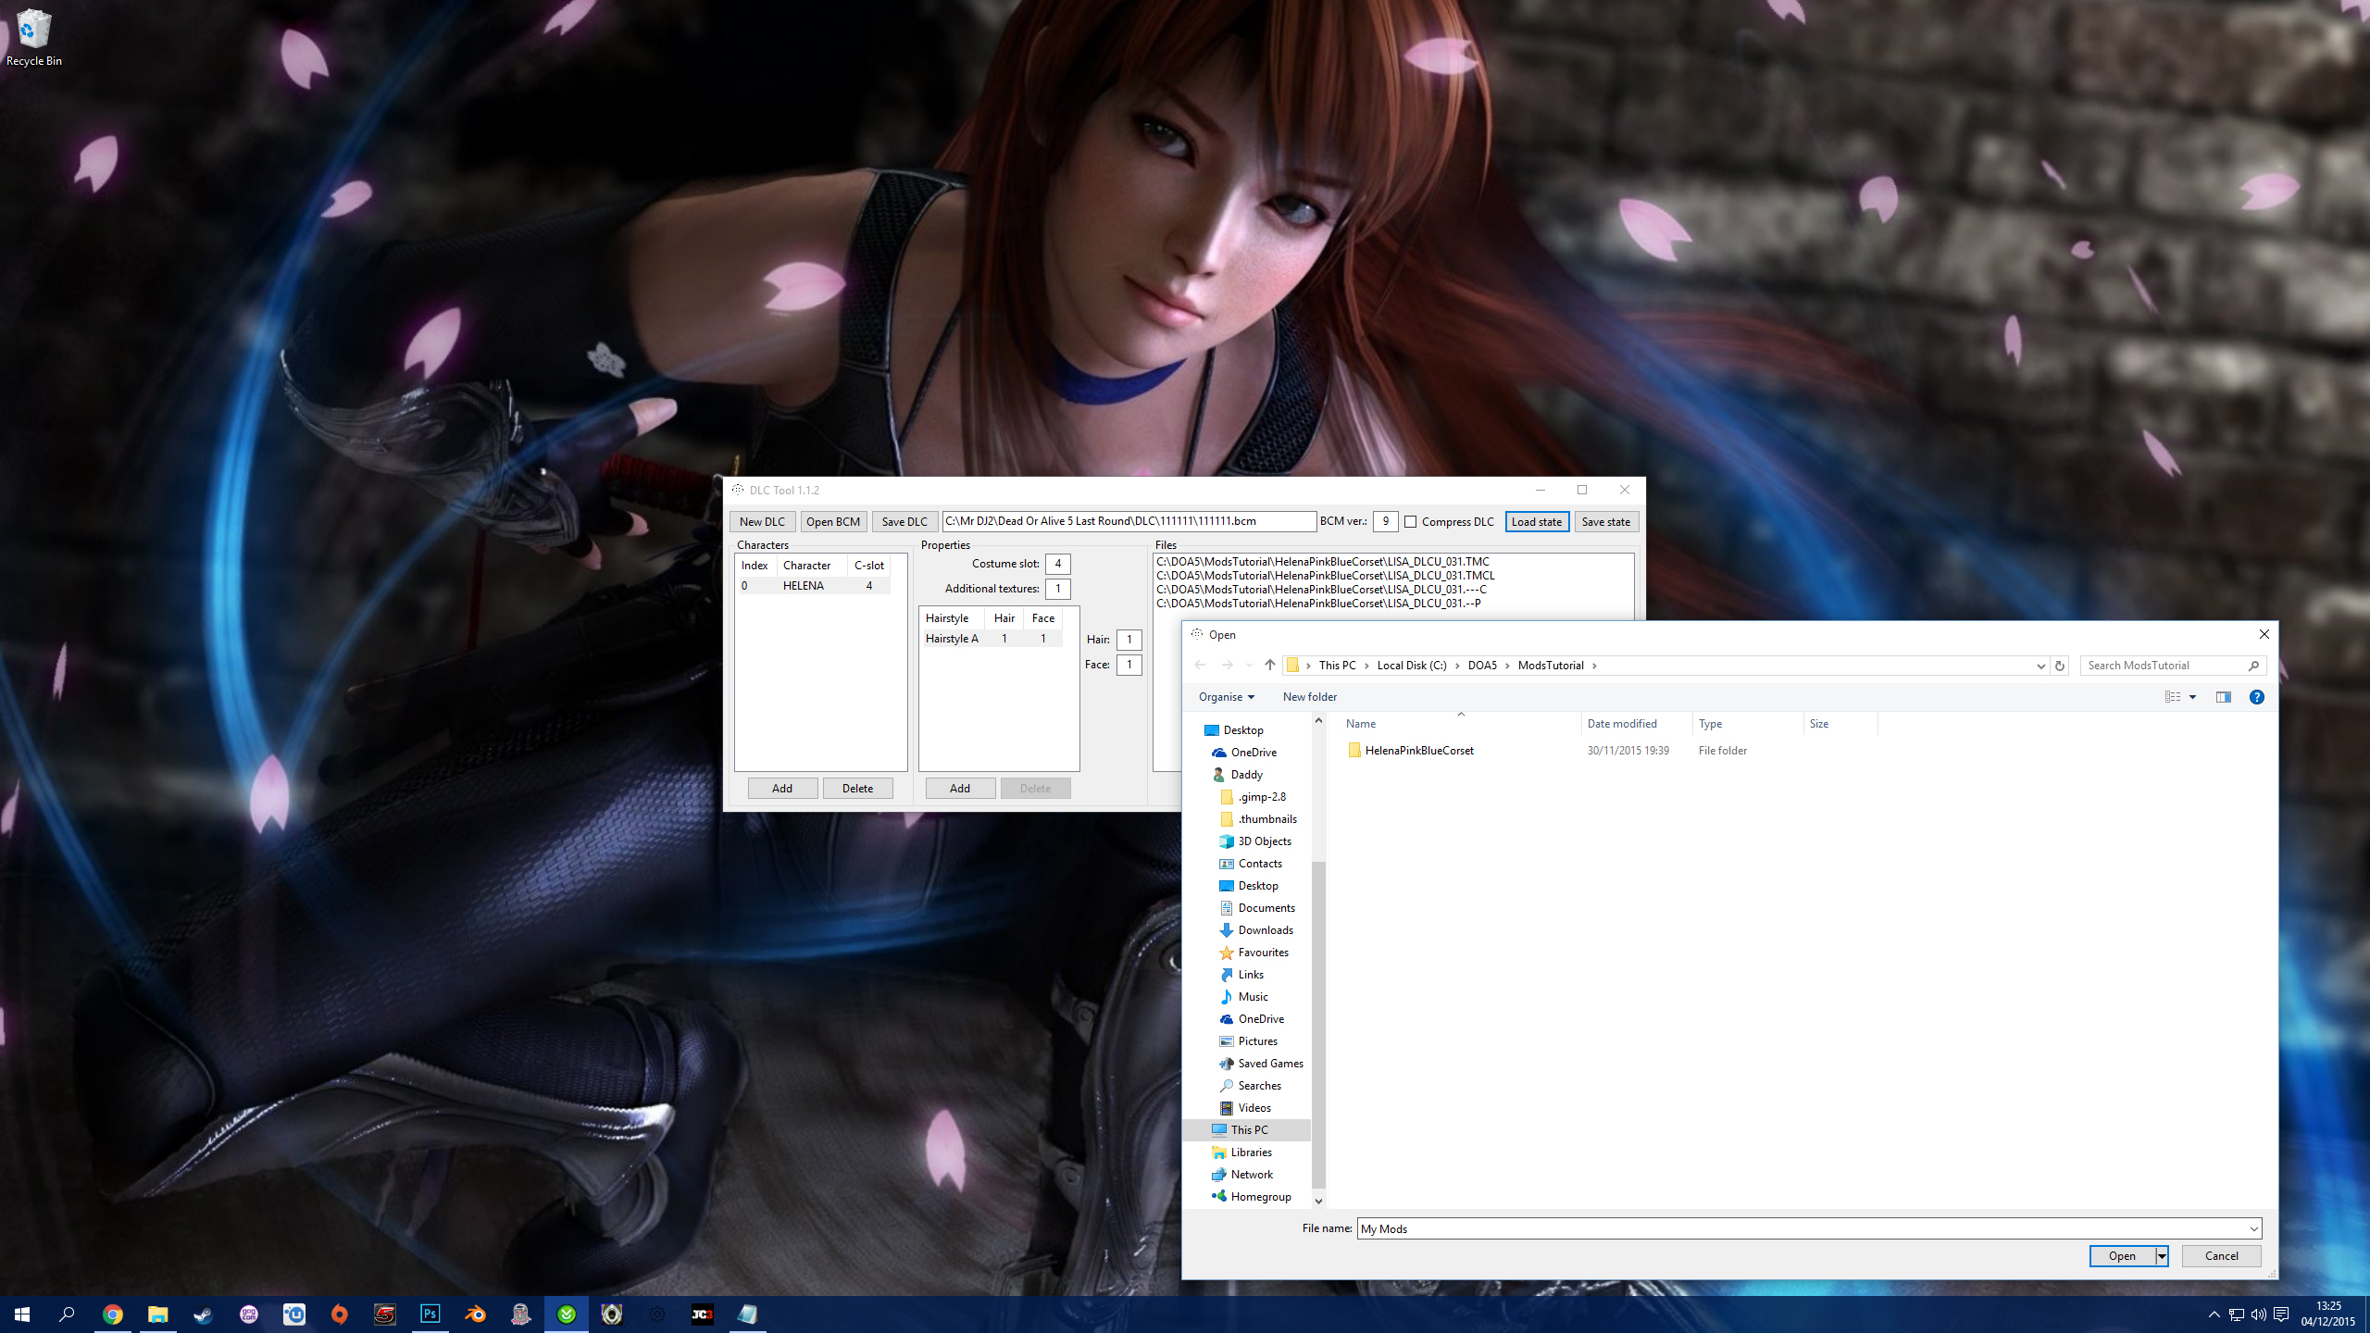Screen dimensions: 2370x1333
Task: Click the Additional textures field
Action: (x=1057, y=589)
